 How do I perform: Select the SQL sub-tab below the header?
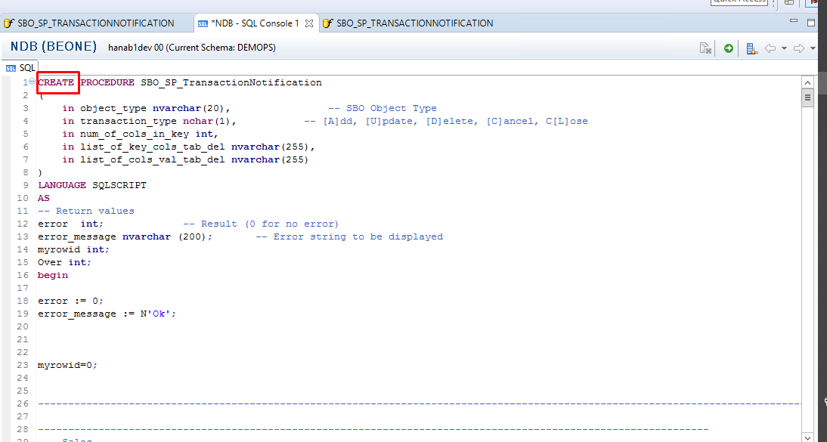tap(20, 68)
